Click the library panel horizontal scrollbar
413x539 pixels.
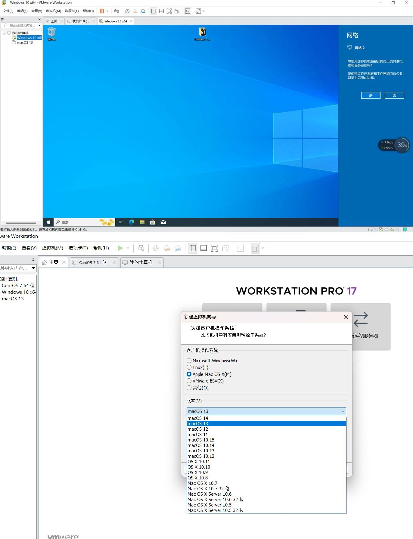tap(21, 223)
